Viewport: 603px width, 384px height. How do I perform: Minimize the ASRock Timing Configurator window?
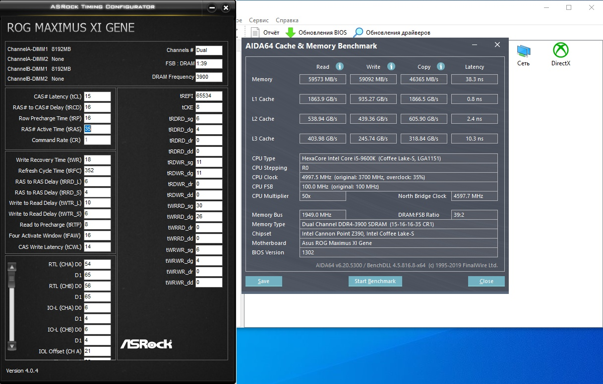point(212,8)
